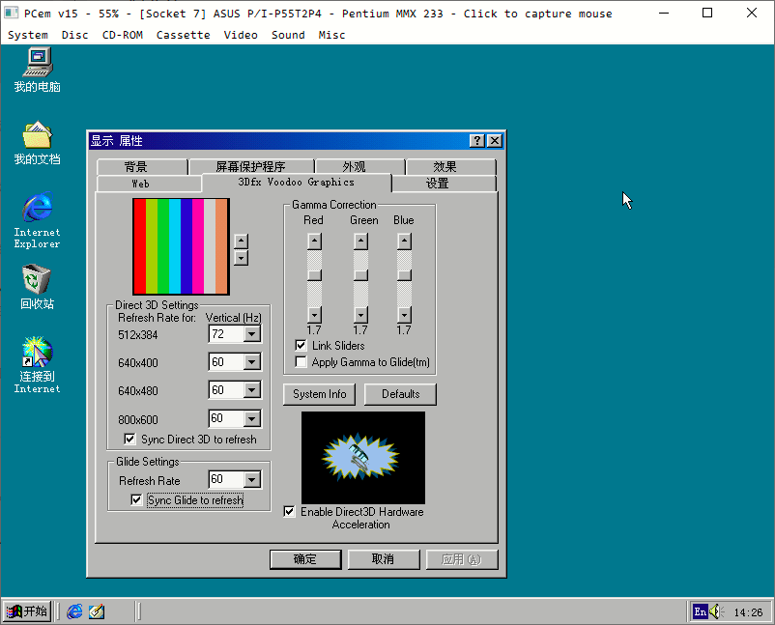Open the PCem Disc menu
This screenshot has height=625, width=775.
pyautogui.click(x=75, y=35)
